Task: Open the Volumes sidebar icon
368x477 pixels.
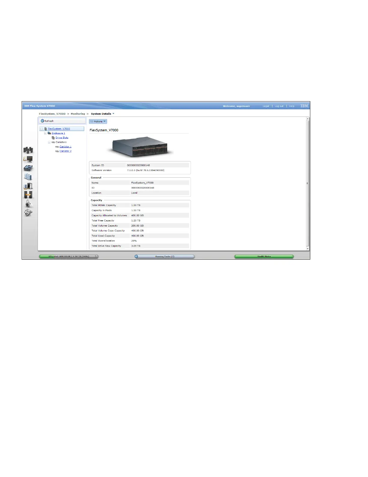Action: 28,177
